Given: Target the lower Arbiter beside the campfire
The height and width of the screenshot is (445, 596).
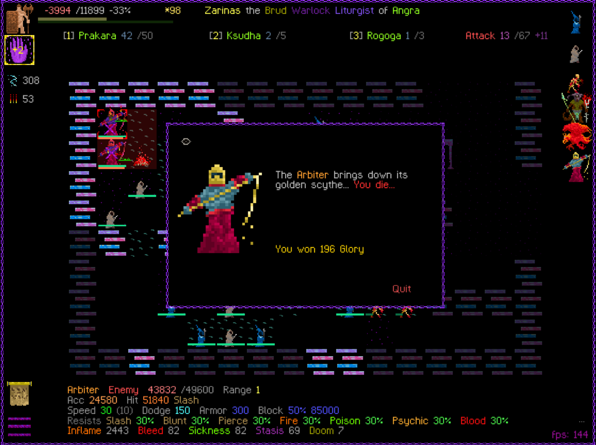Looking at the screenshot, I should tap(112, 153).
